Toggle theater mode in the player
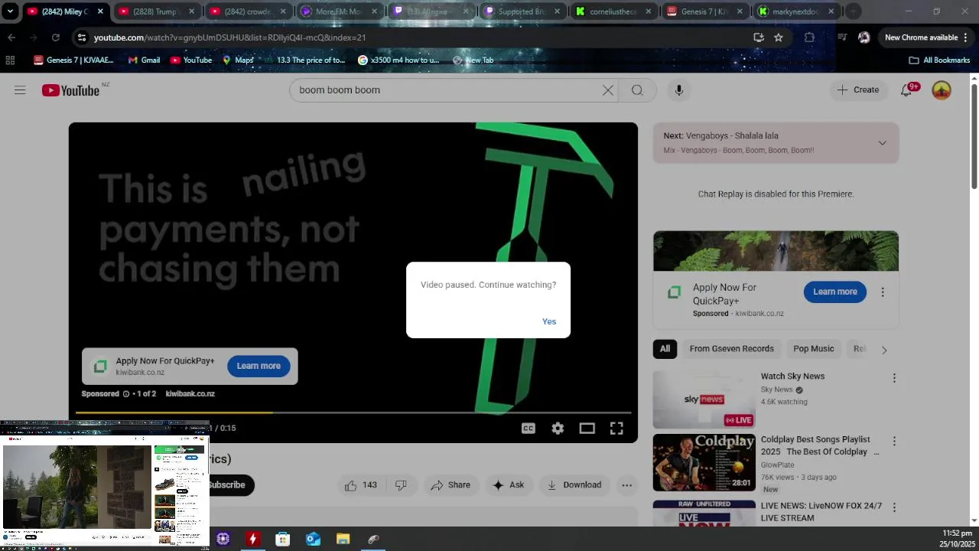The image size is (979, 551). pyautogui.click(x=587, y=429)
